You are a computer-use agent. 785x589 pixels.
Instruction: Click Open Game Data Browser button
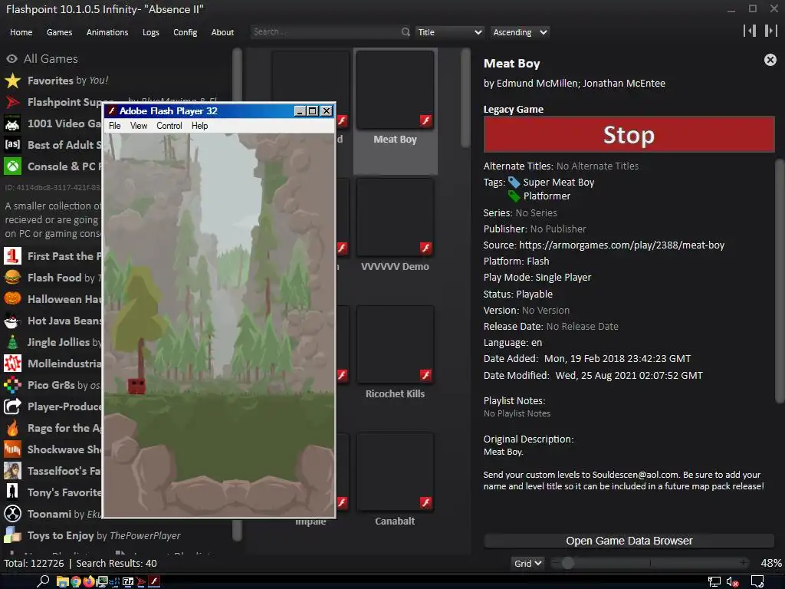coord(629,541)
